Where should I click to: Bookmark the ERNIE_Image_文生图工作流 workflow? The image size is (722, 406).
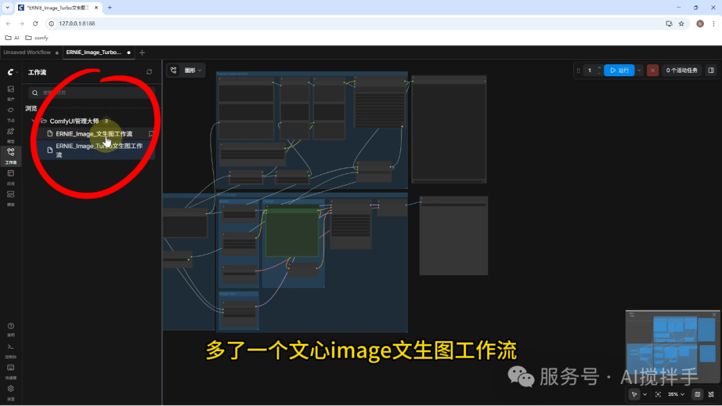pos(151,134)
